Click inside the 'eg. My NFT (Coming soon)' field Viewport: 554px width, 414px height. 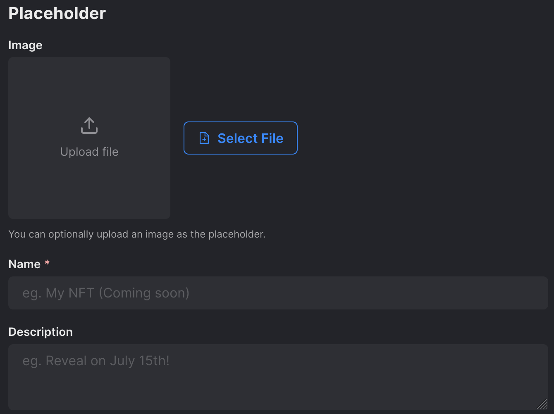click(x=277, y=293)
